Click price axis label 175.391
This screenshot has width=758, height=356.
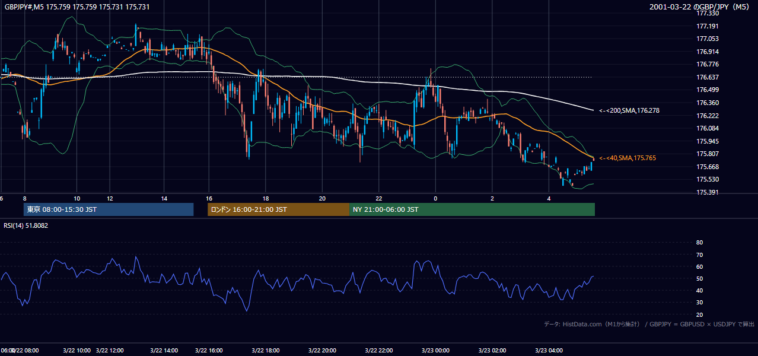[x=707, y=192]
